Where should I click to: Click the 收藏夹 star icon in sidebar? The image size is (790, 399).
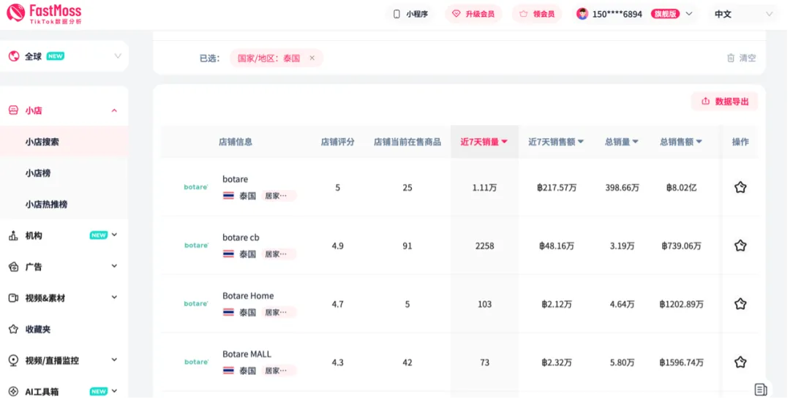[x=14, y=329]
